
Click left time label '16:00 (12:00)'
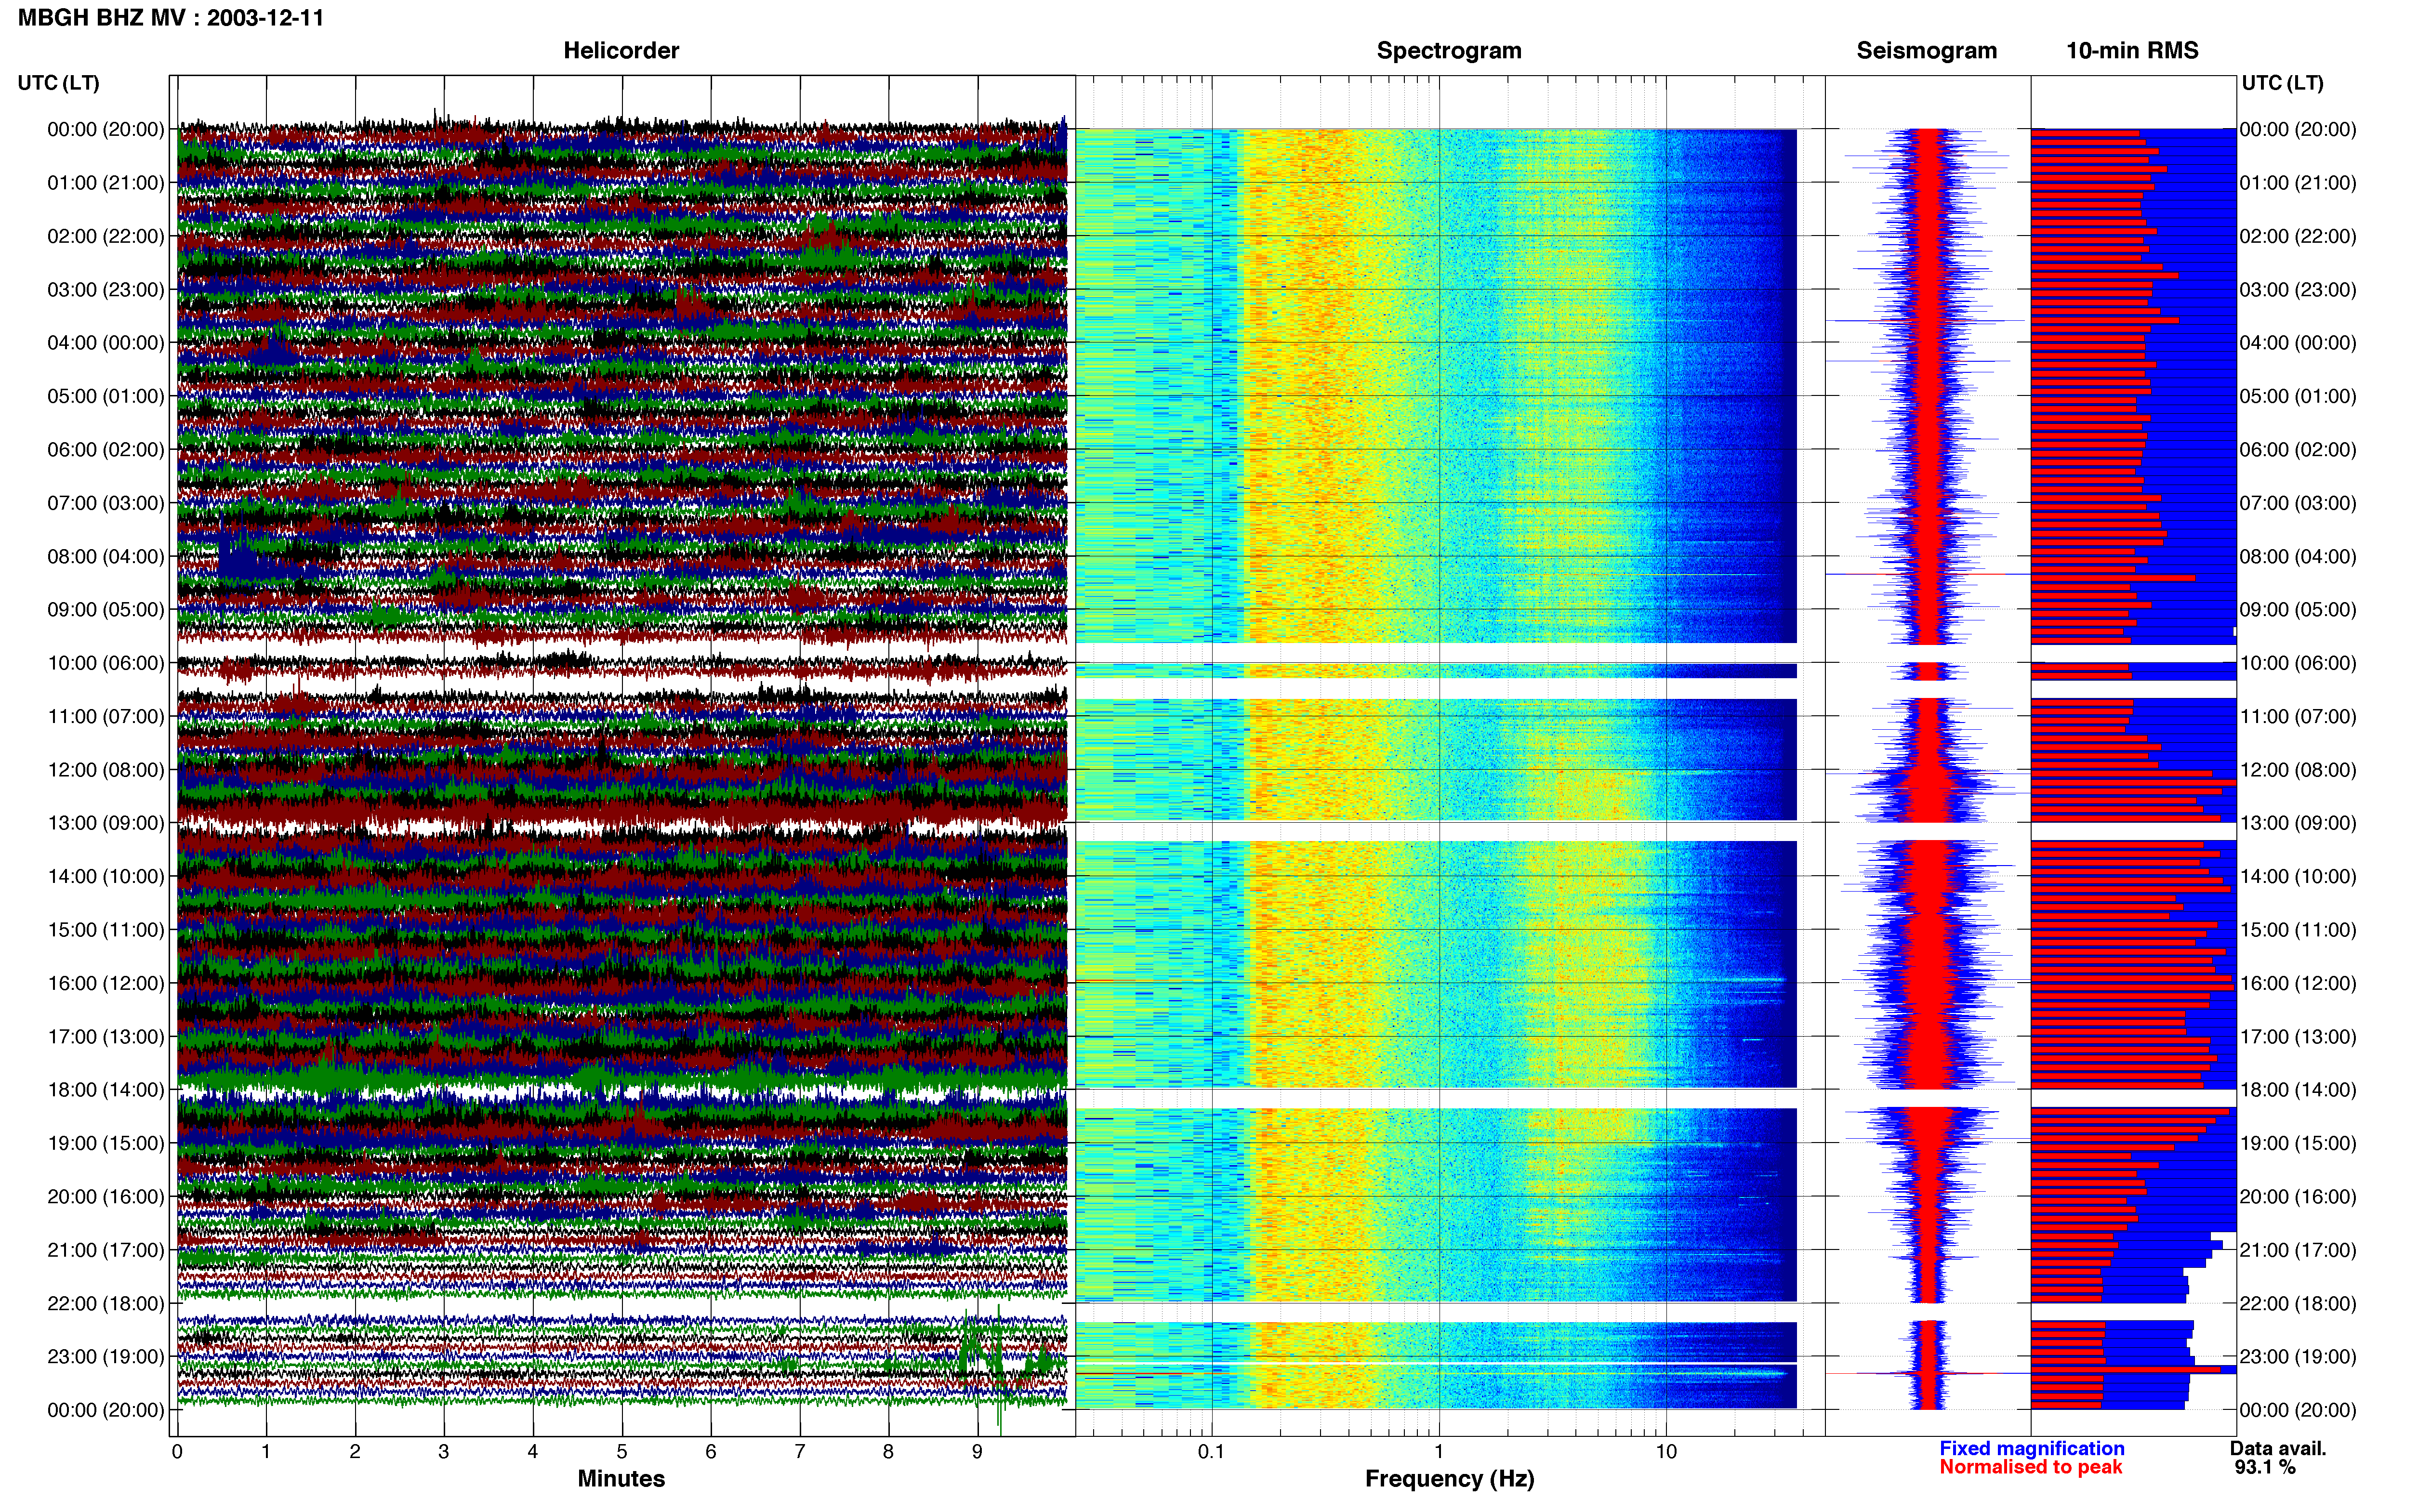pyautogui.click(x=106, y=983)
